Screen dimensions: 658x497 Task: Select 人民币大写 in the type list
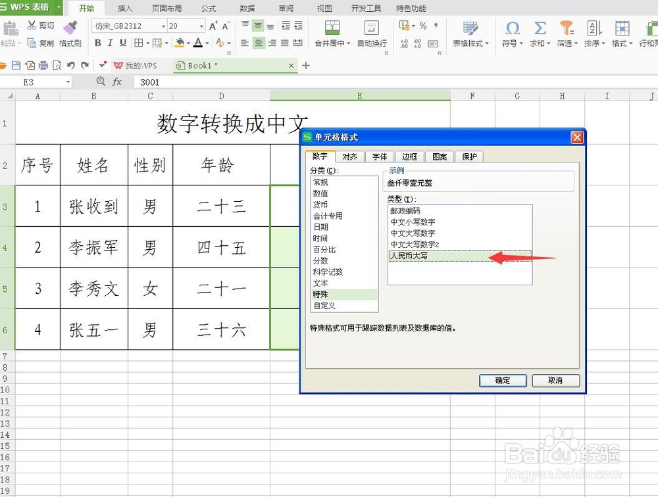point(408,255)
